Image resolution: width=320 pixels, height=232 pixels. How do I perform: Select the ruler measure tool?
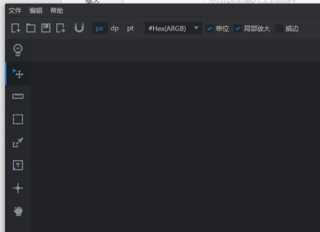click(x=18, y=96)
